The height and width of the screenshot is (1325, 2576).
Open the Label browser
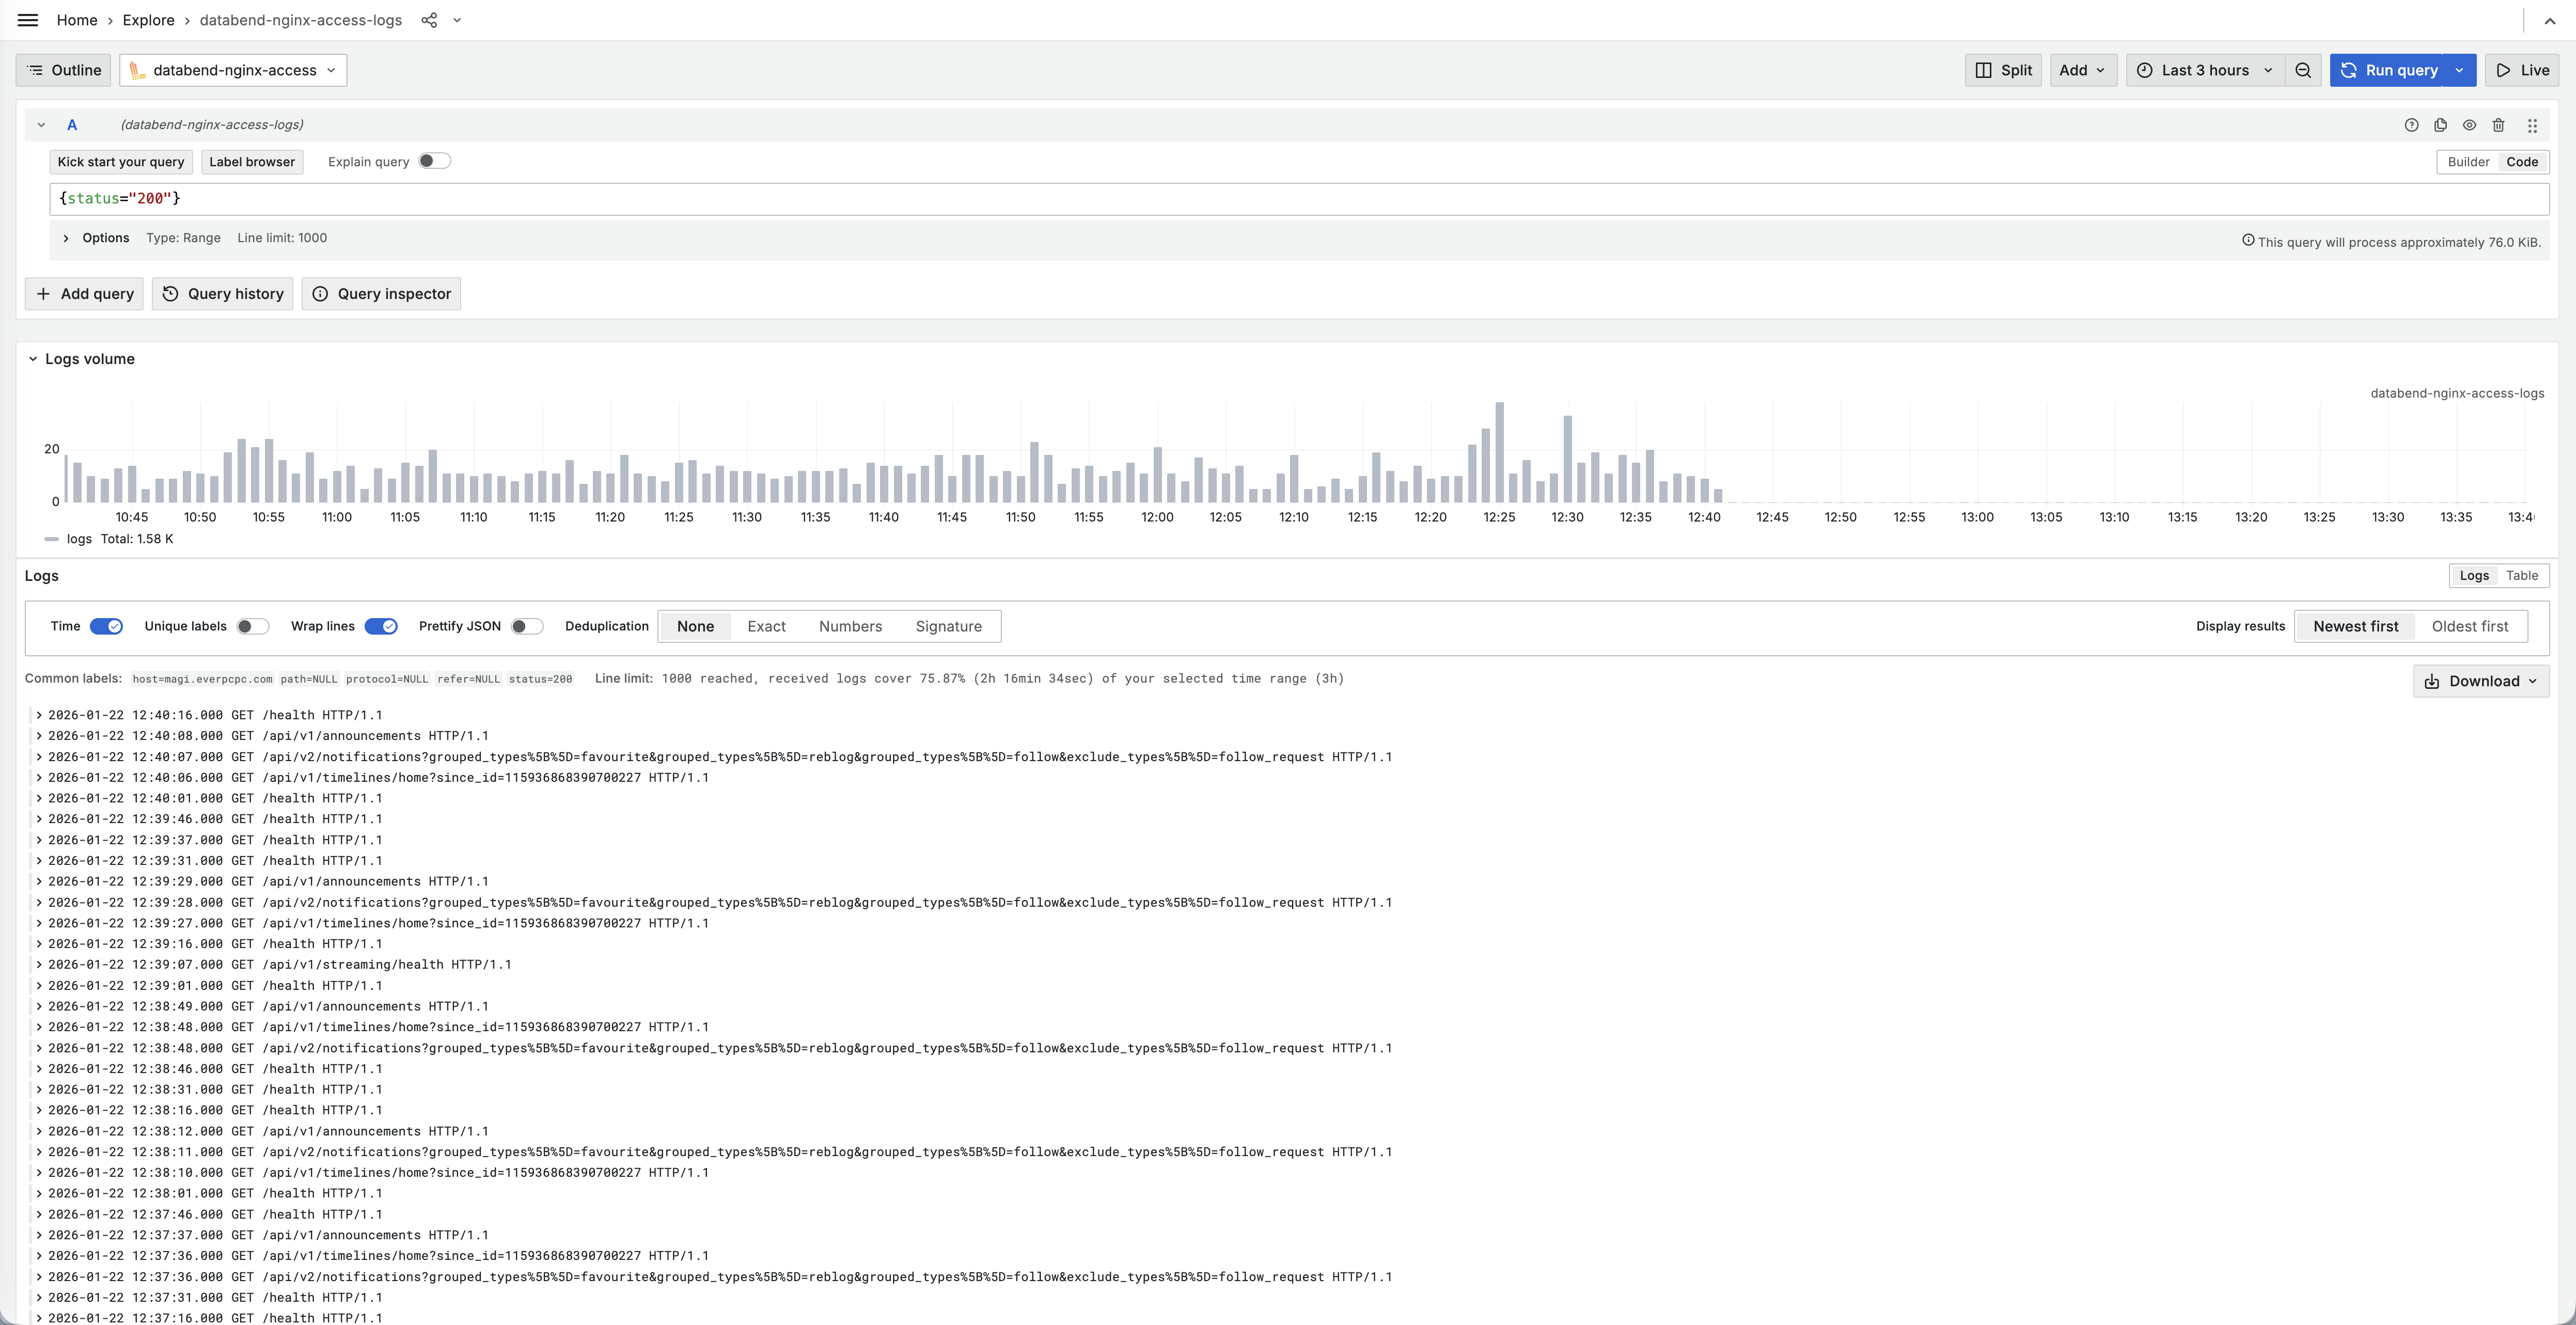pyautogui.click(x=251, y=161)
